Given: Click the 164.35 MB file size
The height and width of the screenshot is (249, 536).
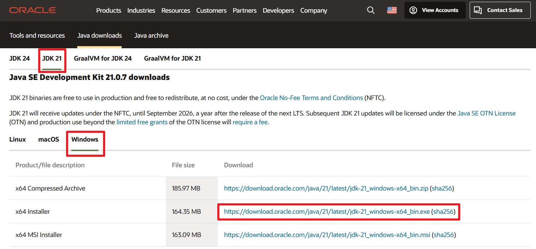Looking at the screenshot, I should (186, 212).
